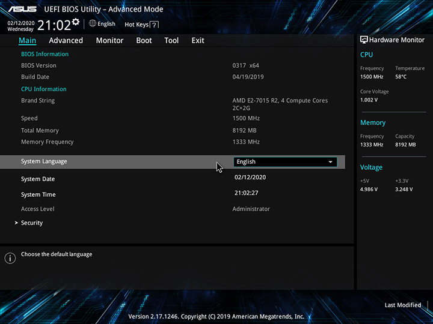Open the System Language dropdown
Viewport: 433px width, 324px height.
pos(285,162)
